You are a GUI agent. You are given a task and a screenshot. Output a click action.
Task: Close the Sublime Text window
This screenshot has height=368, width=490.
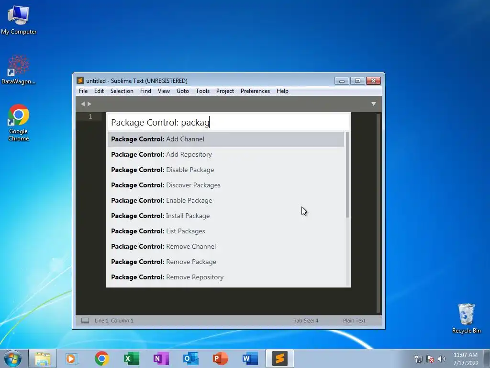coord(373,81)
